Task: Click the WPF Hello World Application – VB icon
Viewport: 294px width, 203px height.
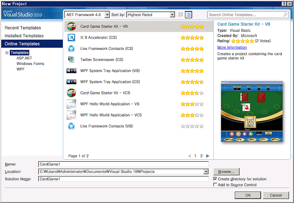Action: pos(71,104)
